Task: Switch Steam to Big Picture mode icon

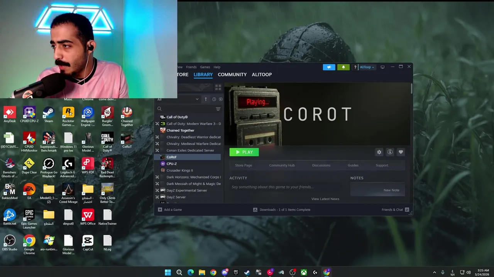Action: click(x=382, y=67)
